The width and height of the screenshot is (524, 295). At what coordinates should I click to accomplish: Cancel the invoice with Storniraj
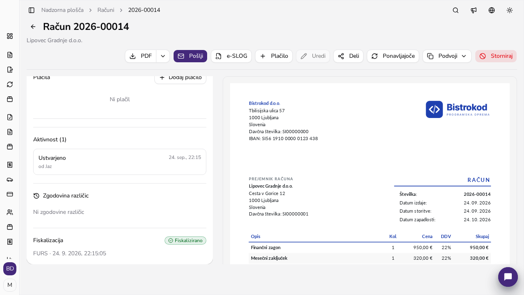coord(496,56)
